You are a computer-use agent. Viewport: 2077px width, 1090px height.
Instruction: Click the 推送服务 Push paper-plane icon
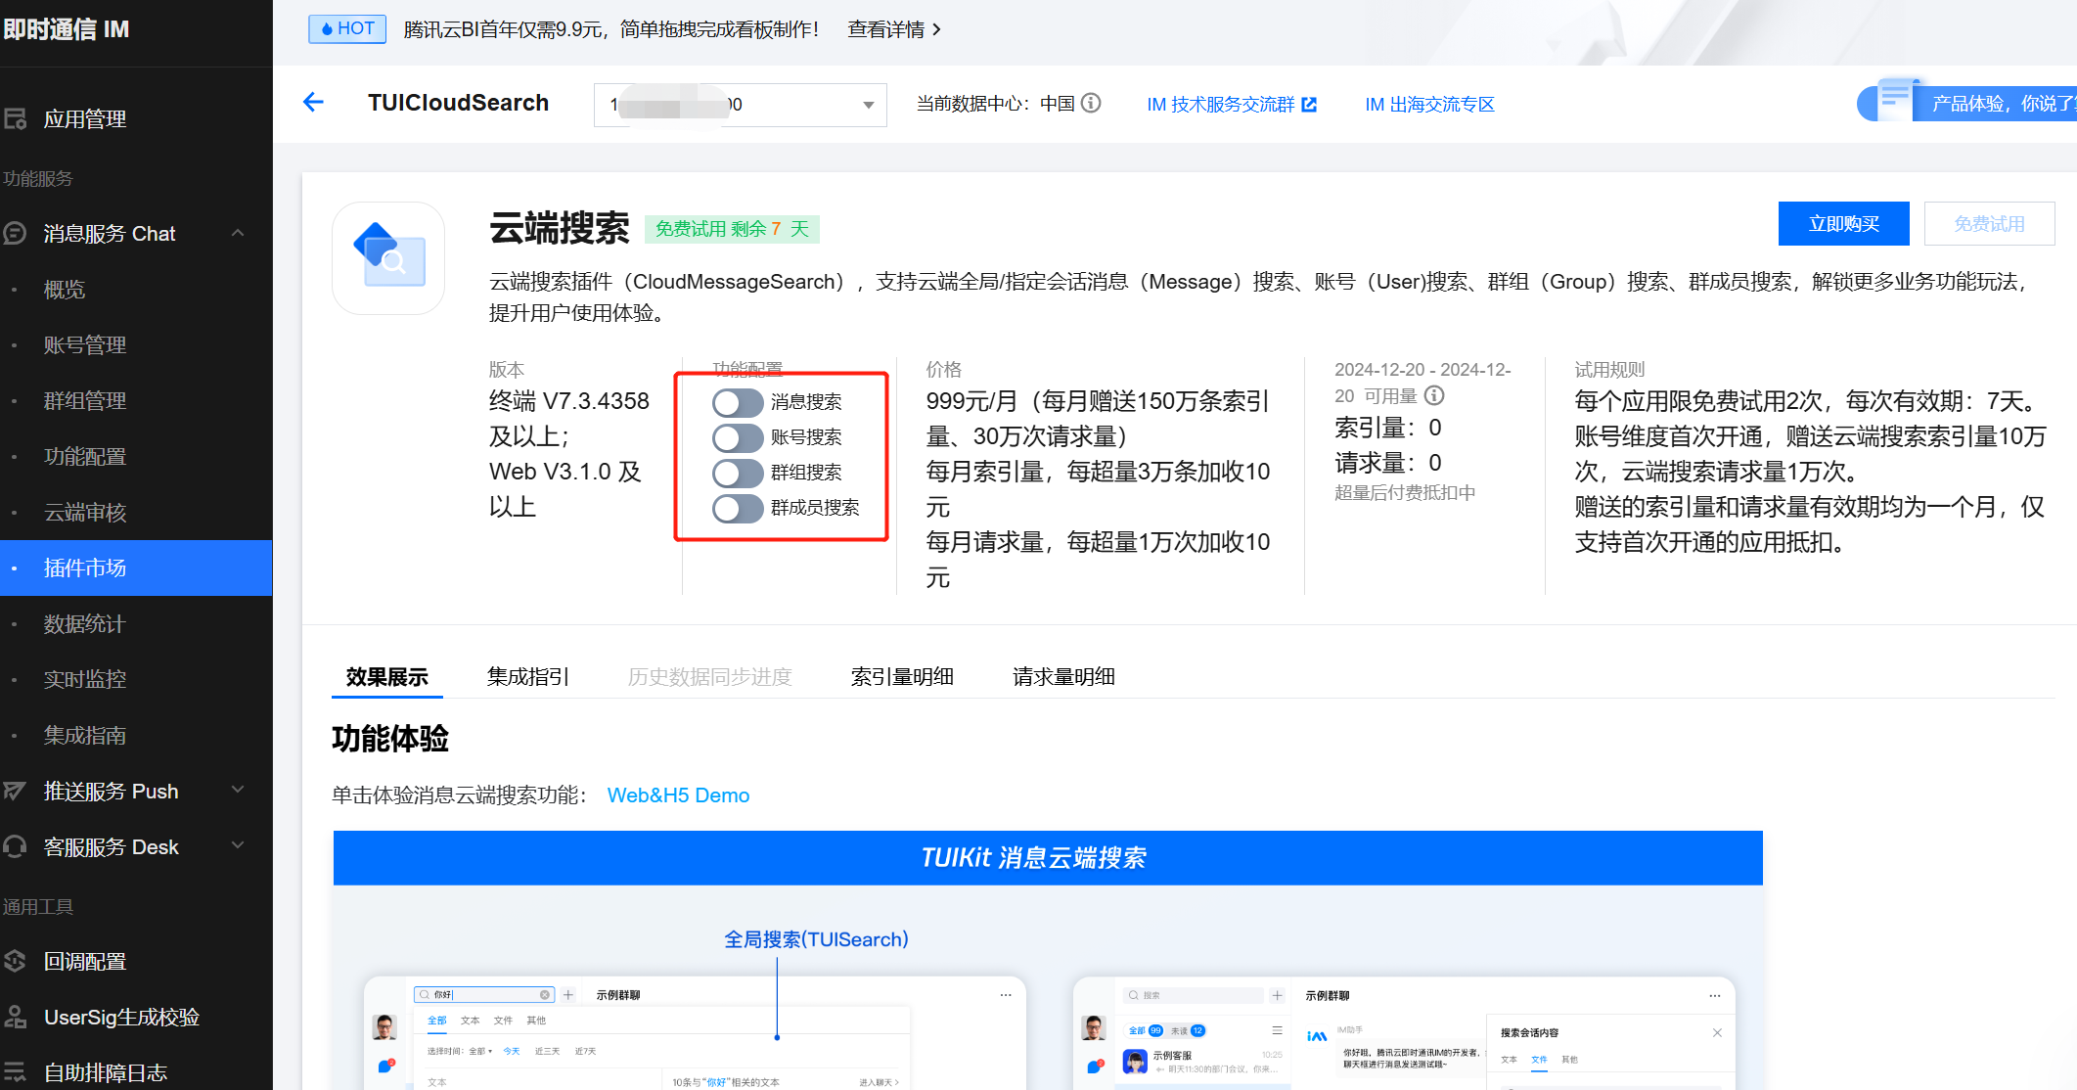click(x=15, y=791)
